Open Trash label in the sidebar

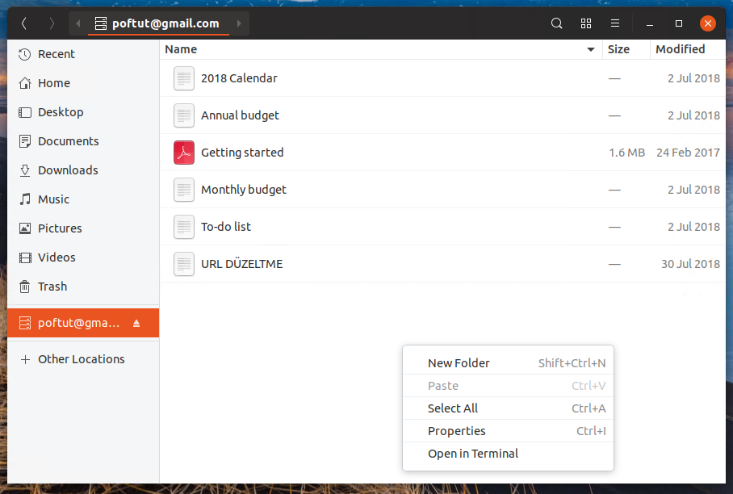[x=52, y=287]
